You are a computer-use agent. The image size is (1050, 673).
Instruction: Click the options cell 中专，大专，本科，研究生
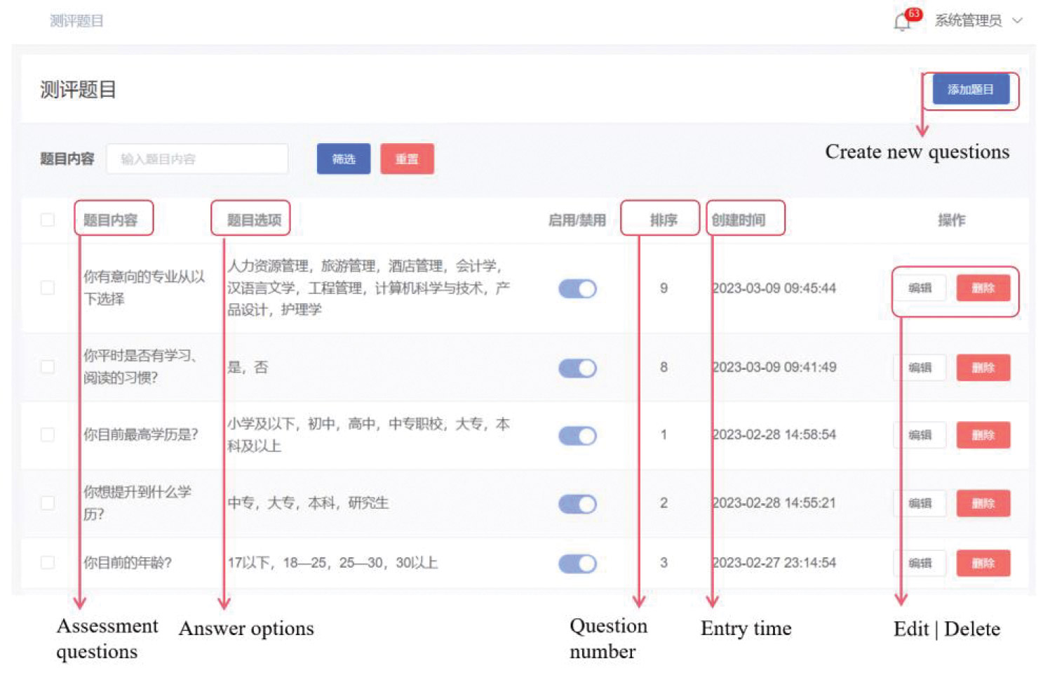click(308, 502)
